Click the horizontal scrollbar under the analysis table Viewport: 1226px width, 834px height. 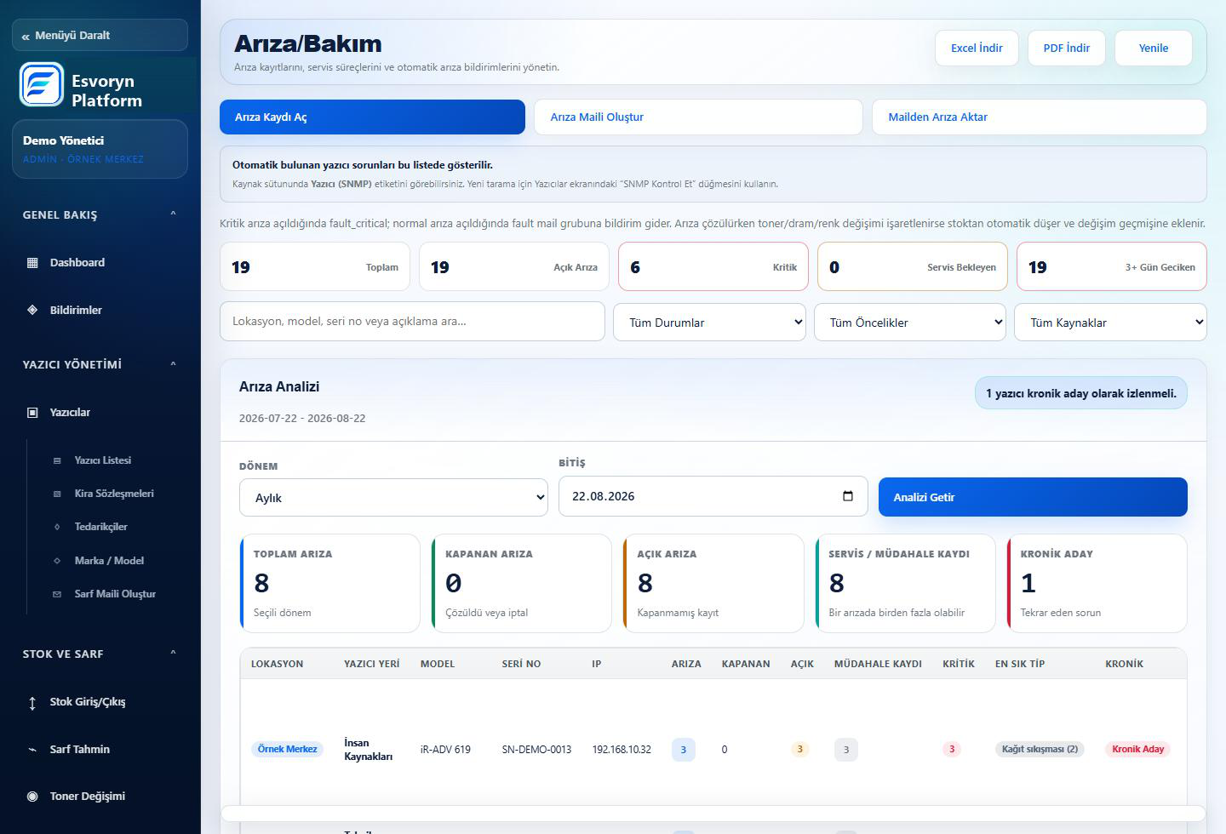pyautogui.click(x=713, y=813)
